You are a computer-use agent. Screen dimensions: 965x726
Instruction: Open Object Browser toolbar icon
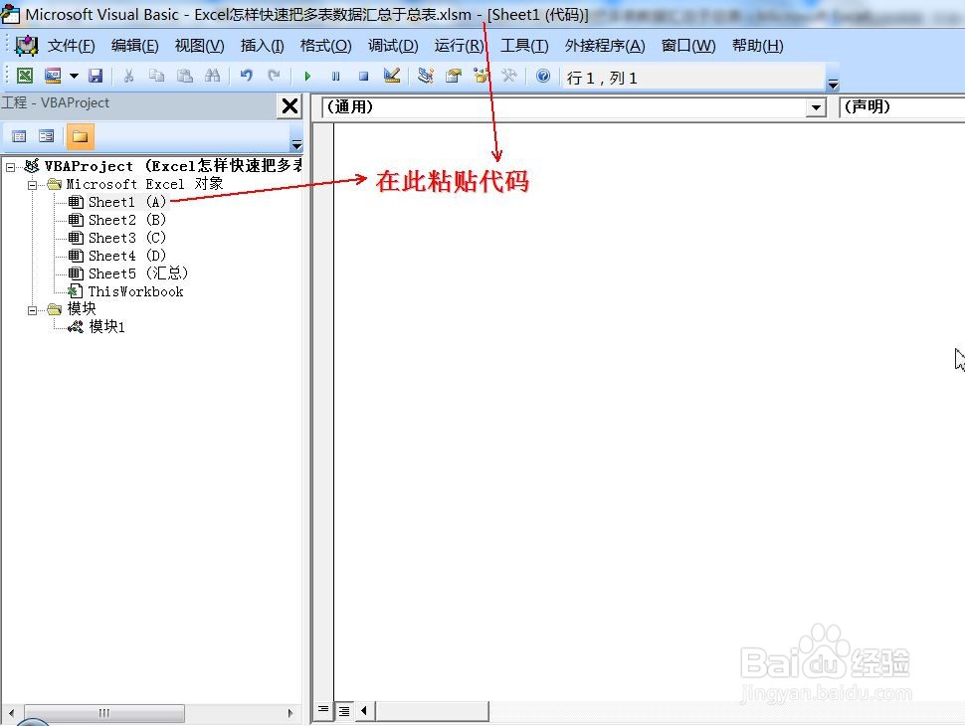pyautogui.click(x=482, y=76)
